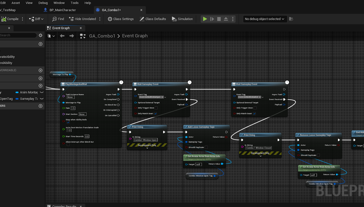Open Class Defaults
This screenshot has width=364, height=207.
point(153,19)
